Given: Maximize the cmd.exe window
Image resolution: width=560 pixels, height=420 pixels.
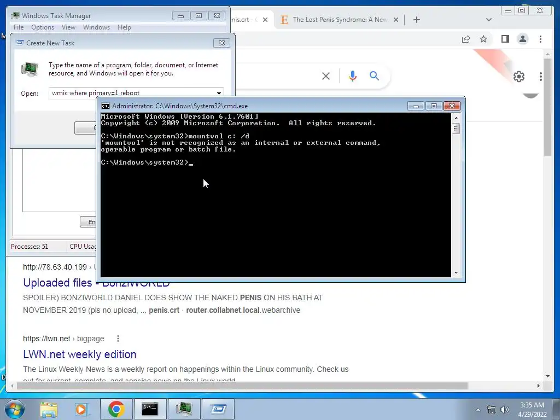Looking at the screenshot, I should pyautogui.click(x=434, y=106).
